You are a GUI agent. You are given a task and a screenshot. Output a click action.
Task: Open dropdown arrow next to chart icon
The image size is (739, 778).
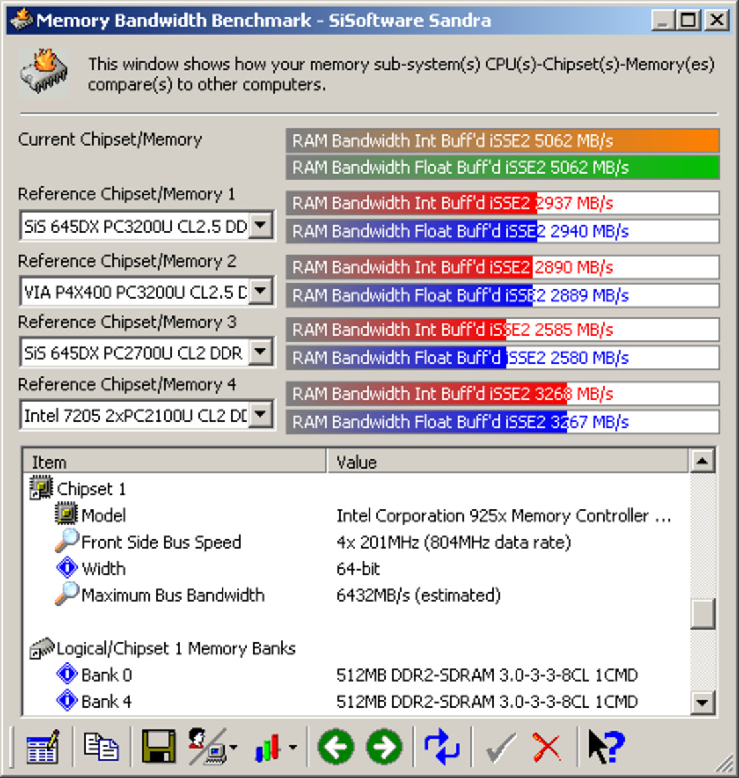[293, 747]
